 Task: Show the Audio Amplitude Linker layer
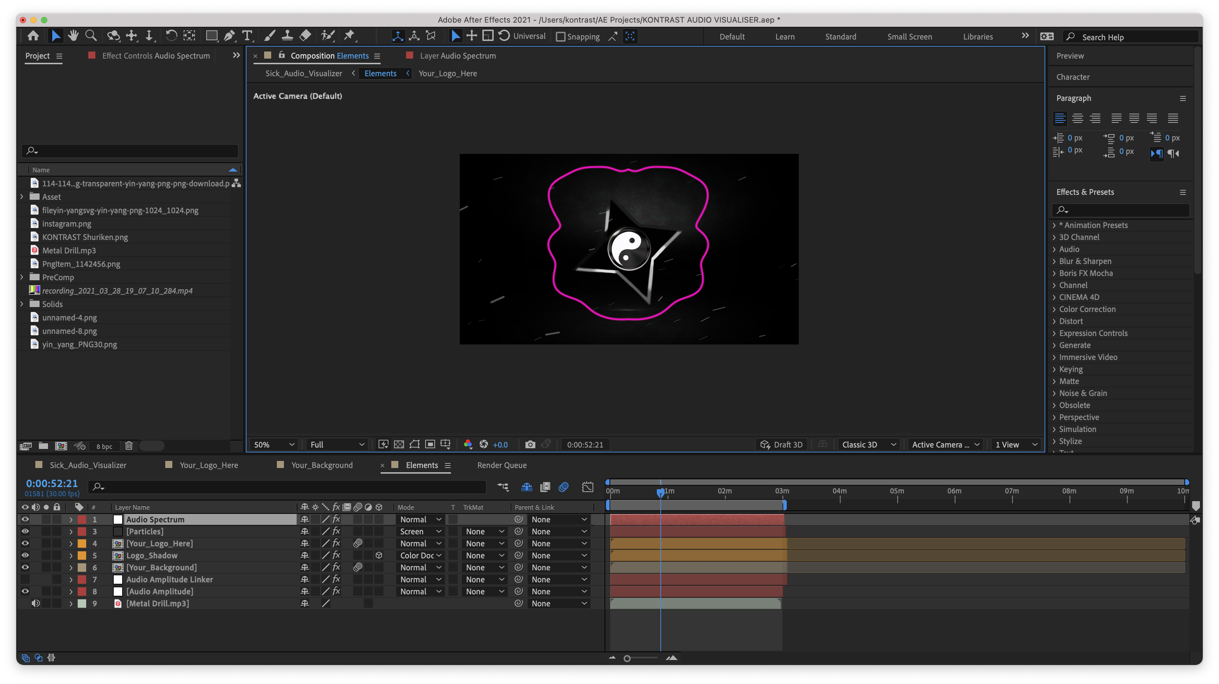[x=25, y=580]
